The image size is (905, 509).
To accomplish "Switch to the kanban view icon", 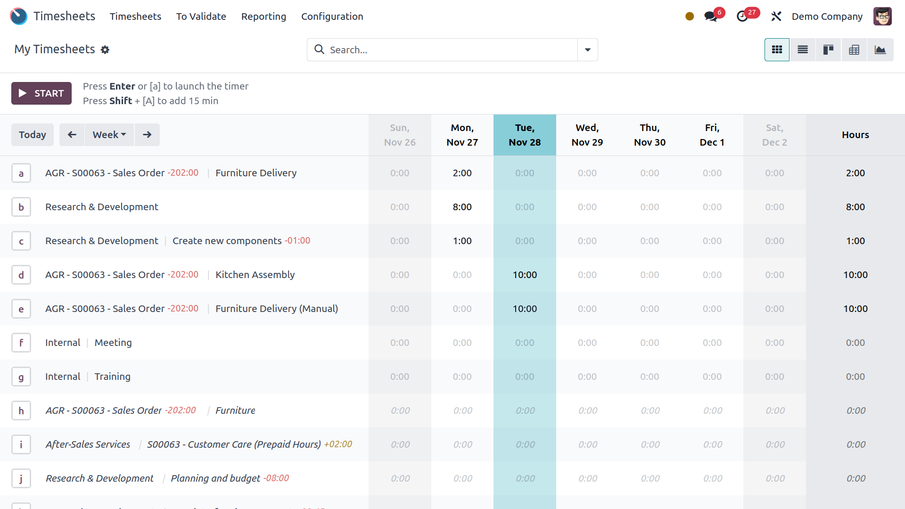I will click(x=828, y=50).
